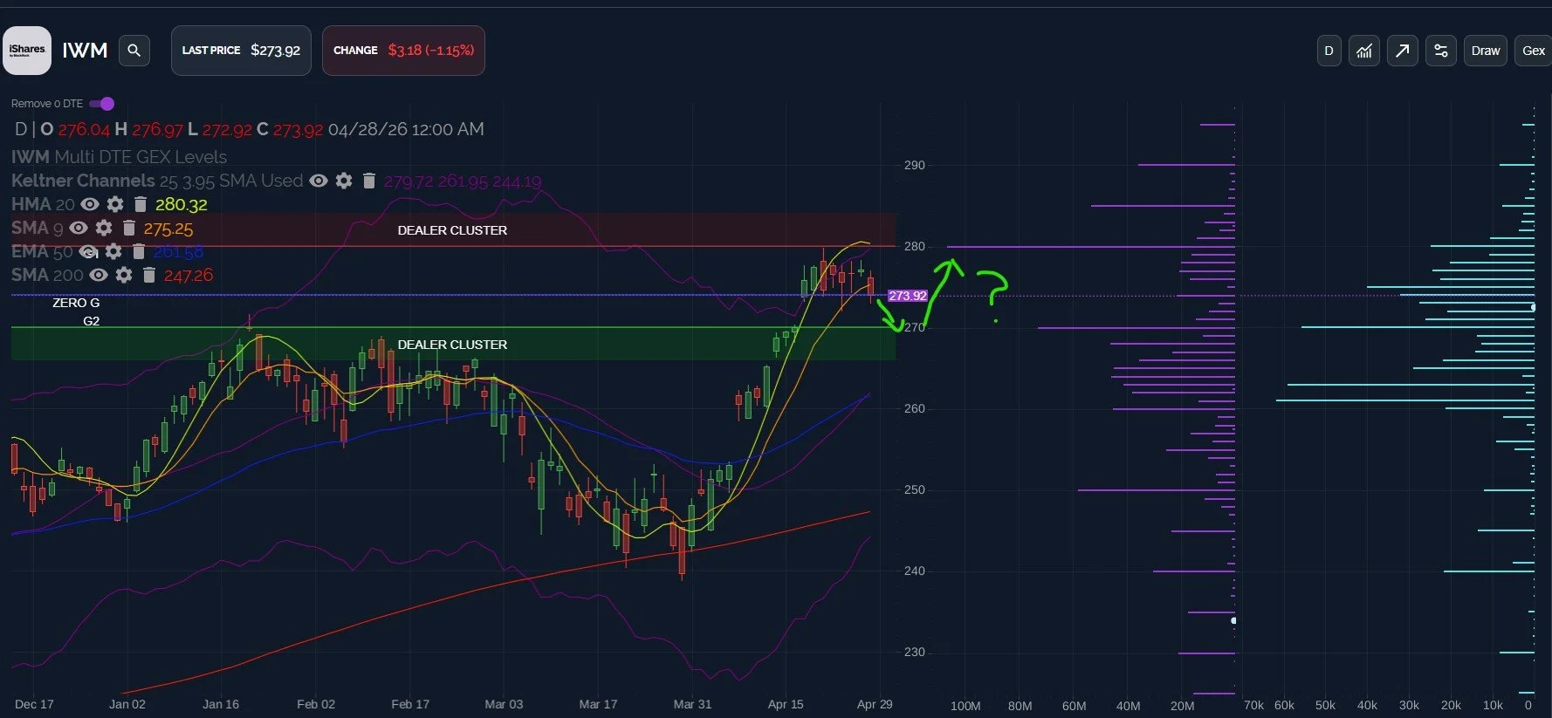This screenshot has height=718, width=1552.
Task: Click the diagonal arrow icon
Action: pyautogui.click(x=1403, y=51)
